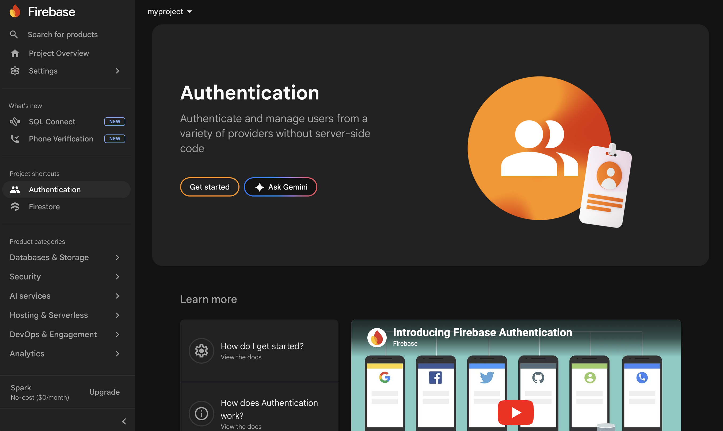Viewport: 723px width, 431px height.
Task: Open Phone Verification from What's new
Action: click(x=66, y=139)
